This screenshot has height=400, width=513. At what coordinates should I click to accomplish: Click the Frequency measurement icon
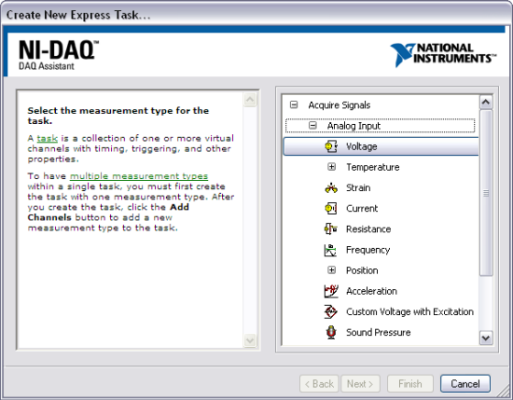331,250
